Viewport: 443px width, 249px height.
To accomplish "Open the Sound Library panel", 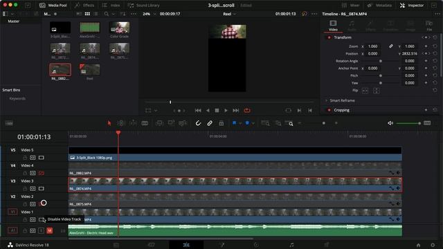I will point(143,5).
